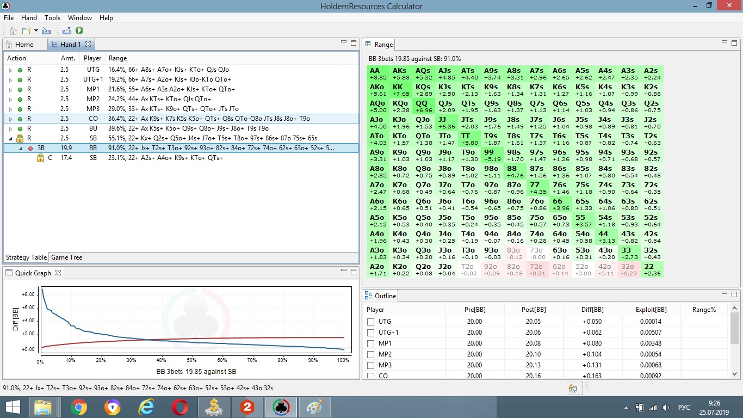Maximize the Outline panel
Viewport: 743px width, 418px height.
(x=734, y=294)
